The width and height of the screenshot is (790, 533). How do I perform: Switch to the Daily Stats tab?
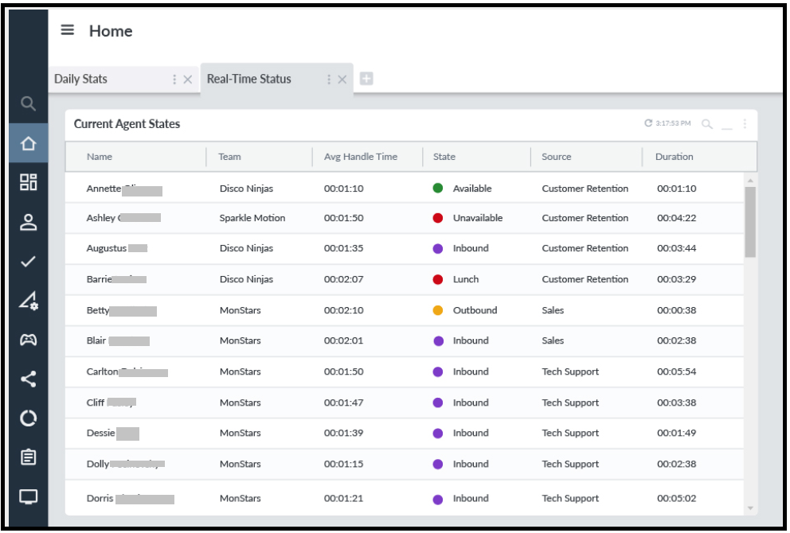80,79
